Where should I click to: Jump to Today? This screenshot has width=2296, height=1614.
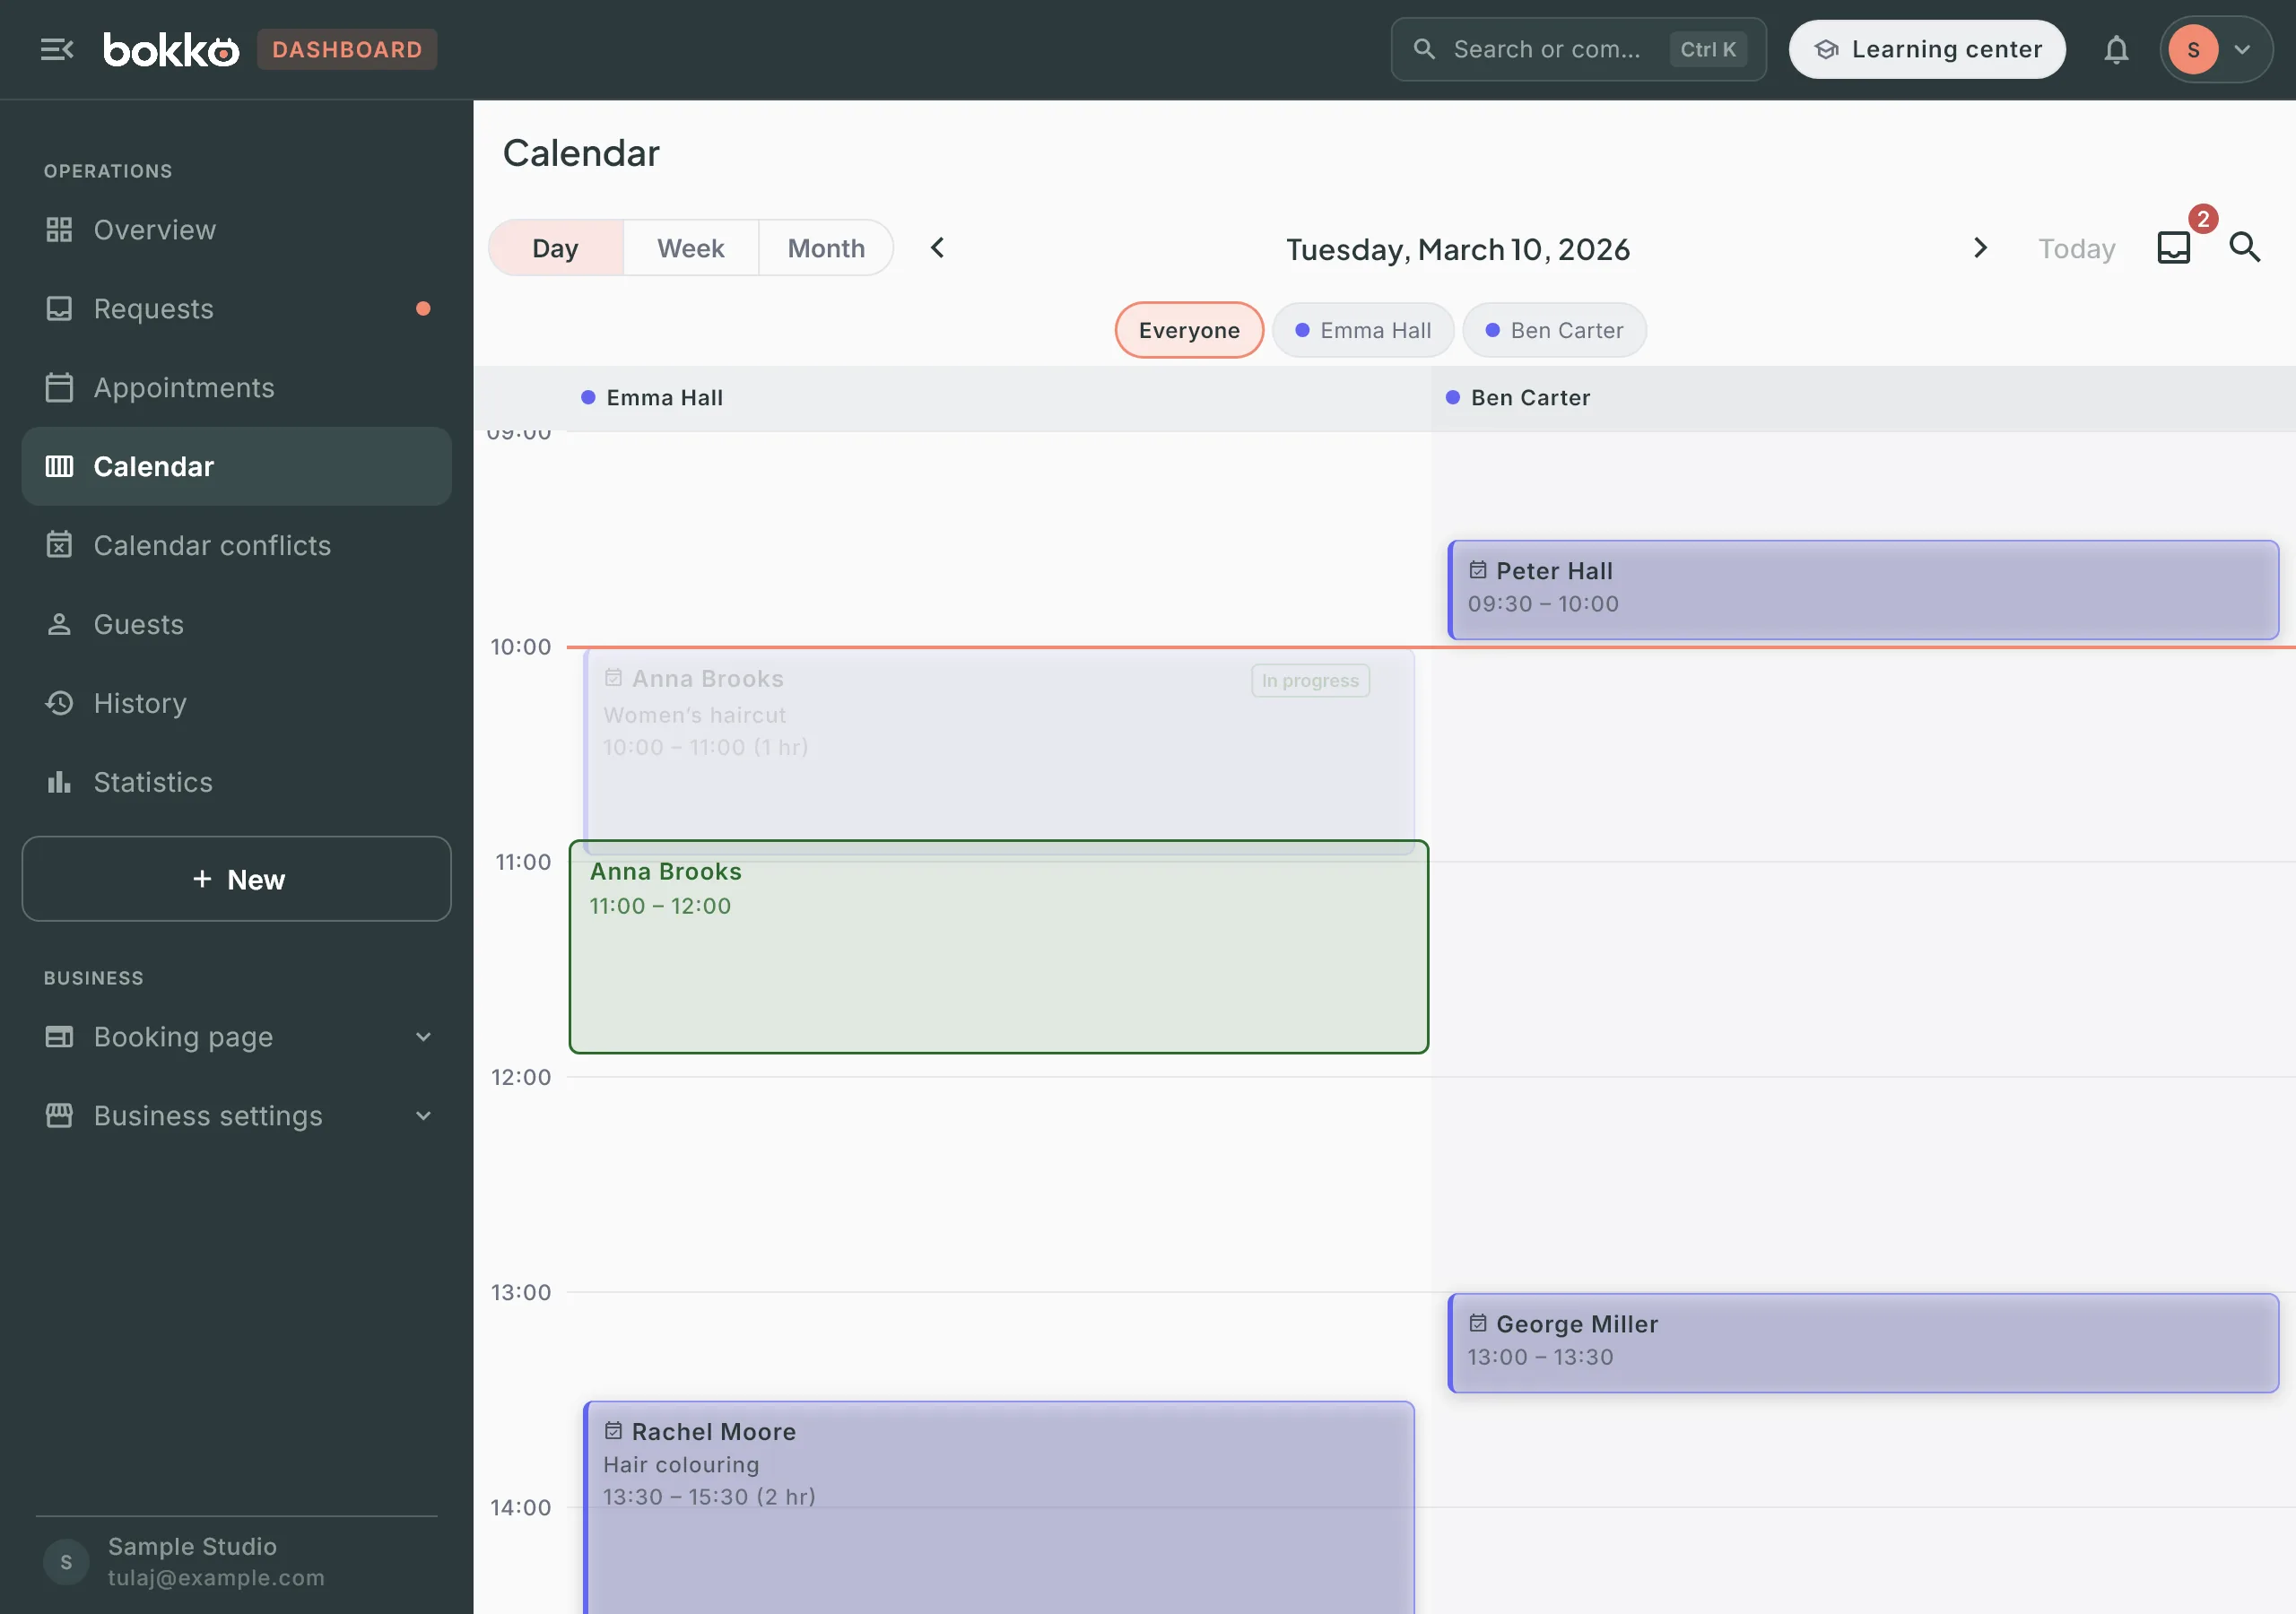pos(2076,248)
